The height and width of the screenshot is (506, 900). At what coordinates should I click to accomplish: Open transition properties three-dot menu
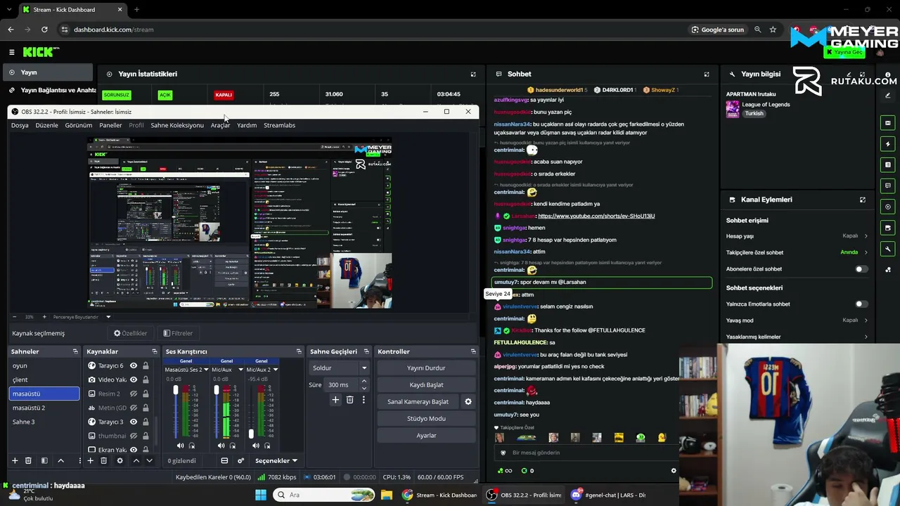[364, 400]
